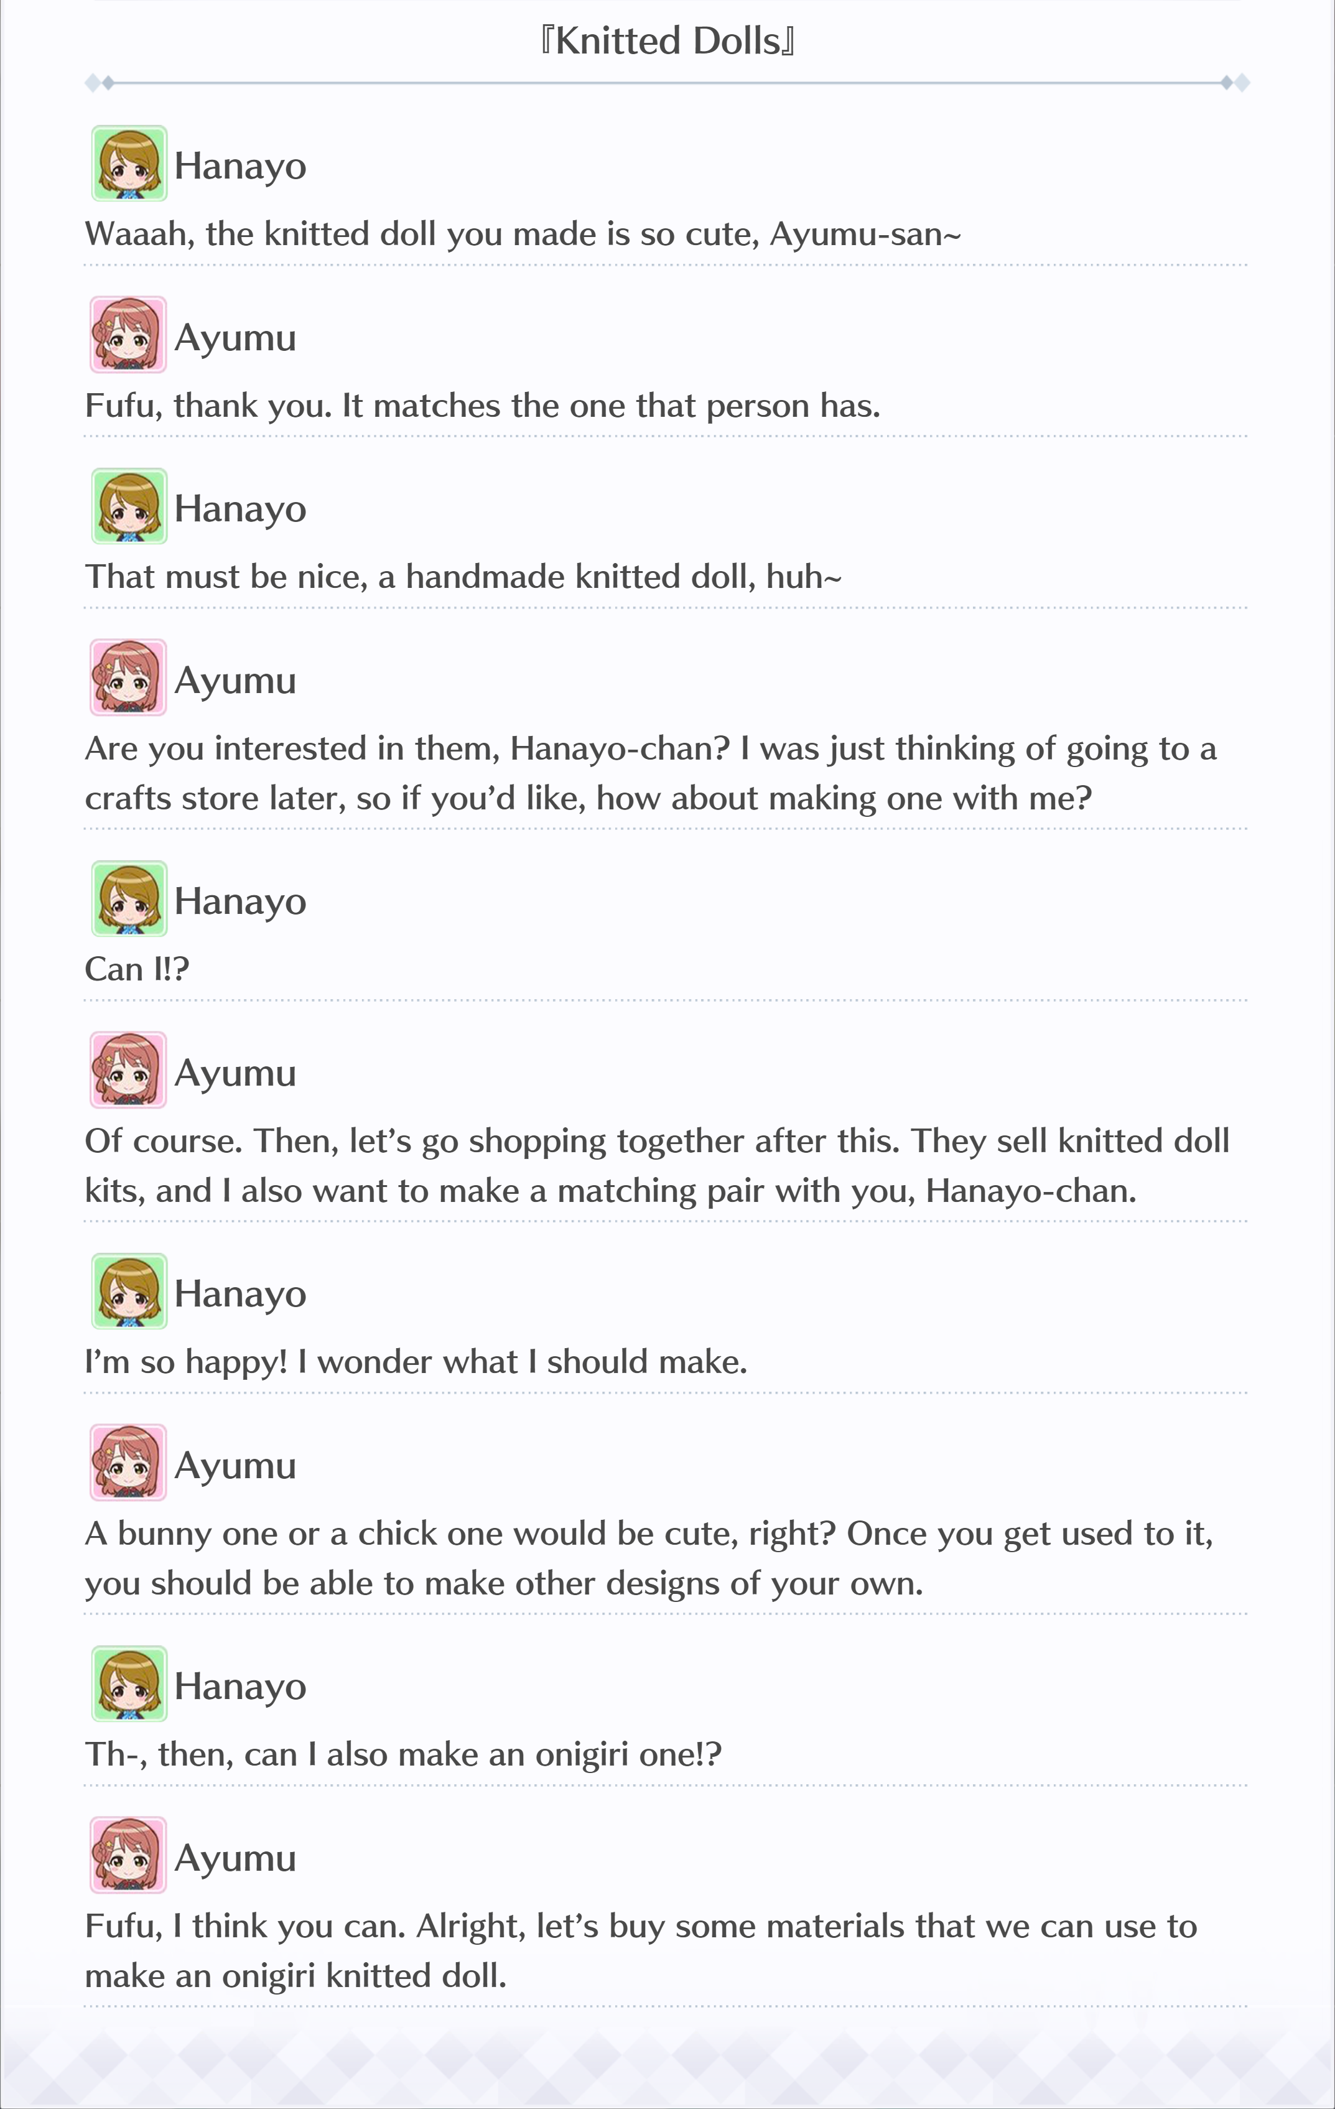Click Ayumu's avatar above "A bunny one or a chick one"
This screenshot has height=2109, width=1335.
click(129, 1463)
